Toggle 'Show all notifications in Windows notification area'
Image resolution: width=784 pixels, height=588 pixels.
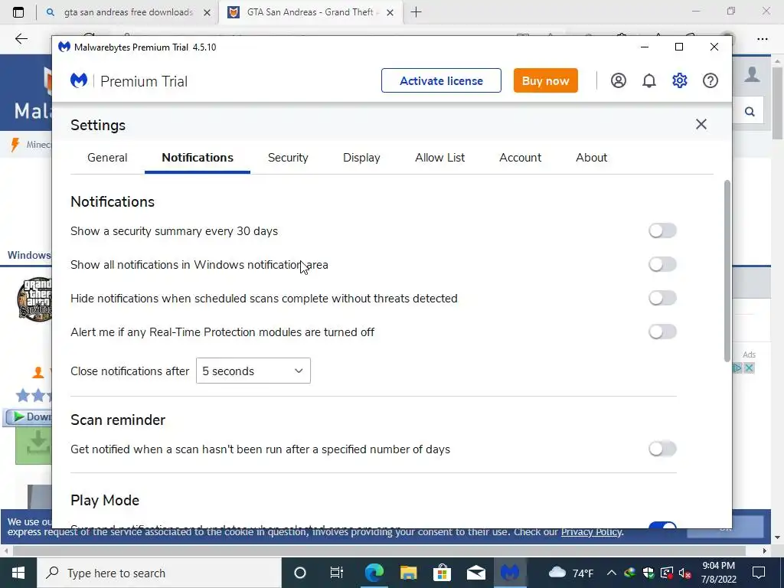point(662,264)
